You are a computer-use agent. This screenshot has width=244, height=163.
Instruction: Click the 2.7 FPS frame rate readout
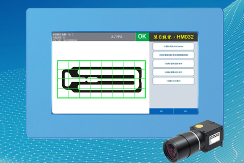point(117,37)
